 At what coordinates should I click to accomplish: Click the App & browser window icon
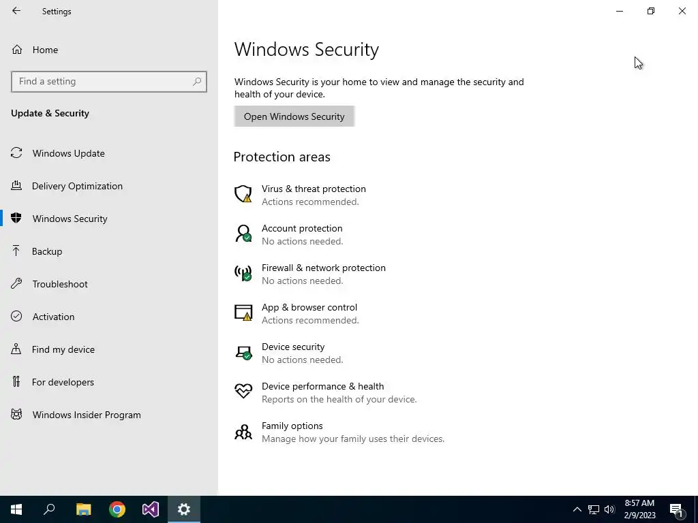tap(243, 313)
